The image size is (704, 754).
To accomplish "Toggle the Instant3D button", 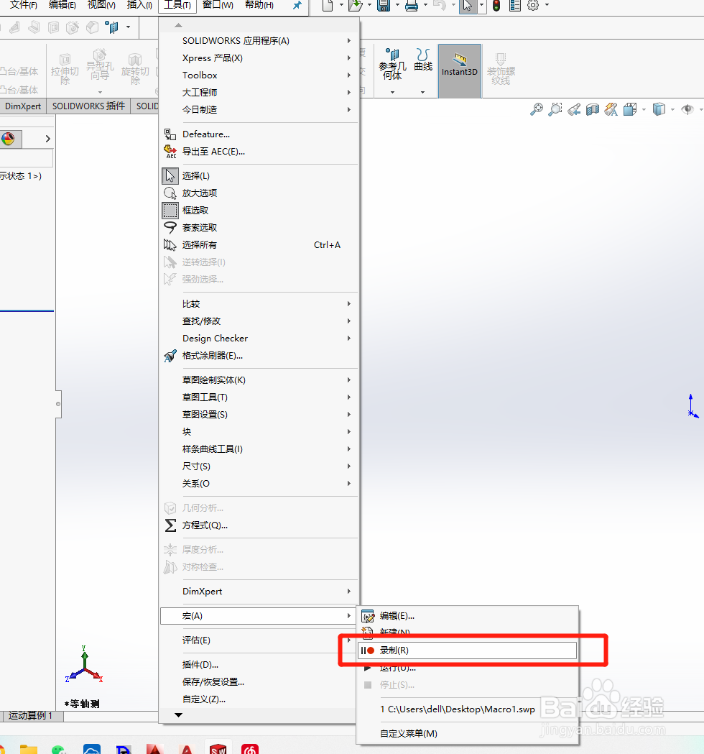I will [x=460, y=70].
